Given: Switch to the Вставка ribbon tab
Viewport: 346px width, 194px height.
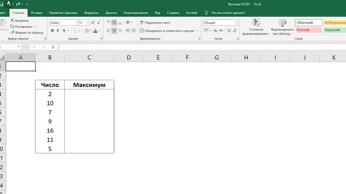Looking at the screenshot, I should pos(37,13).
